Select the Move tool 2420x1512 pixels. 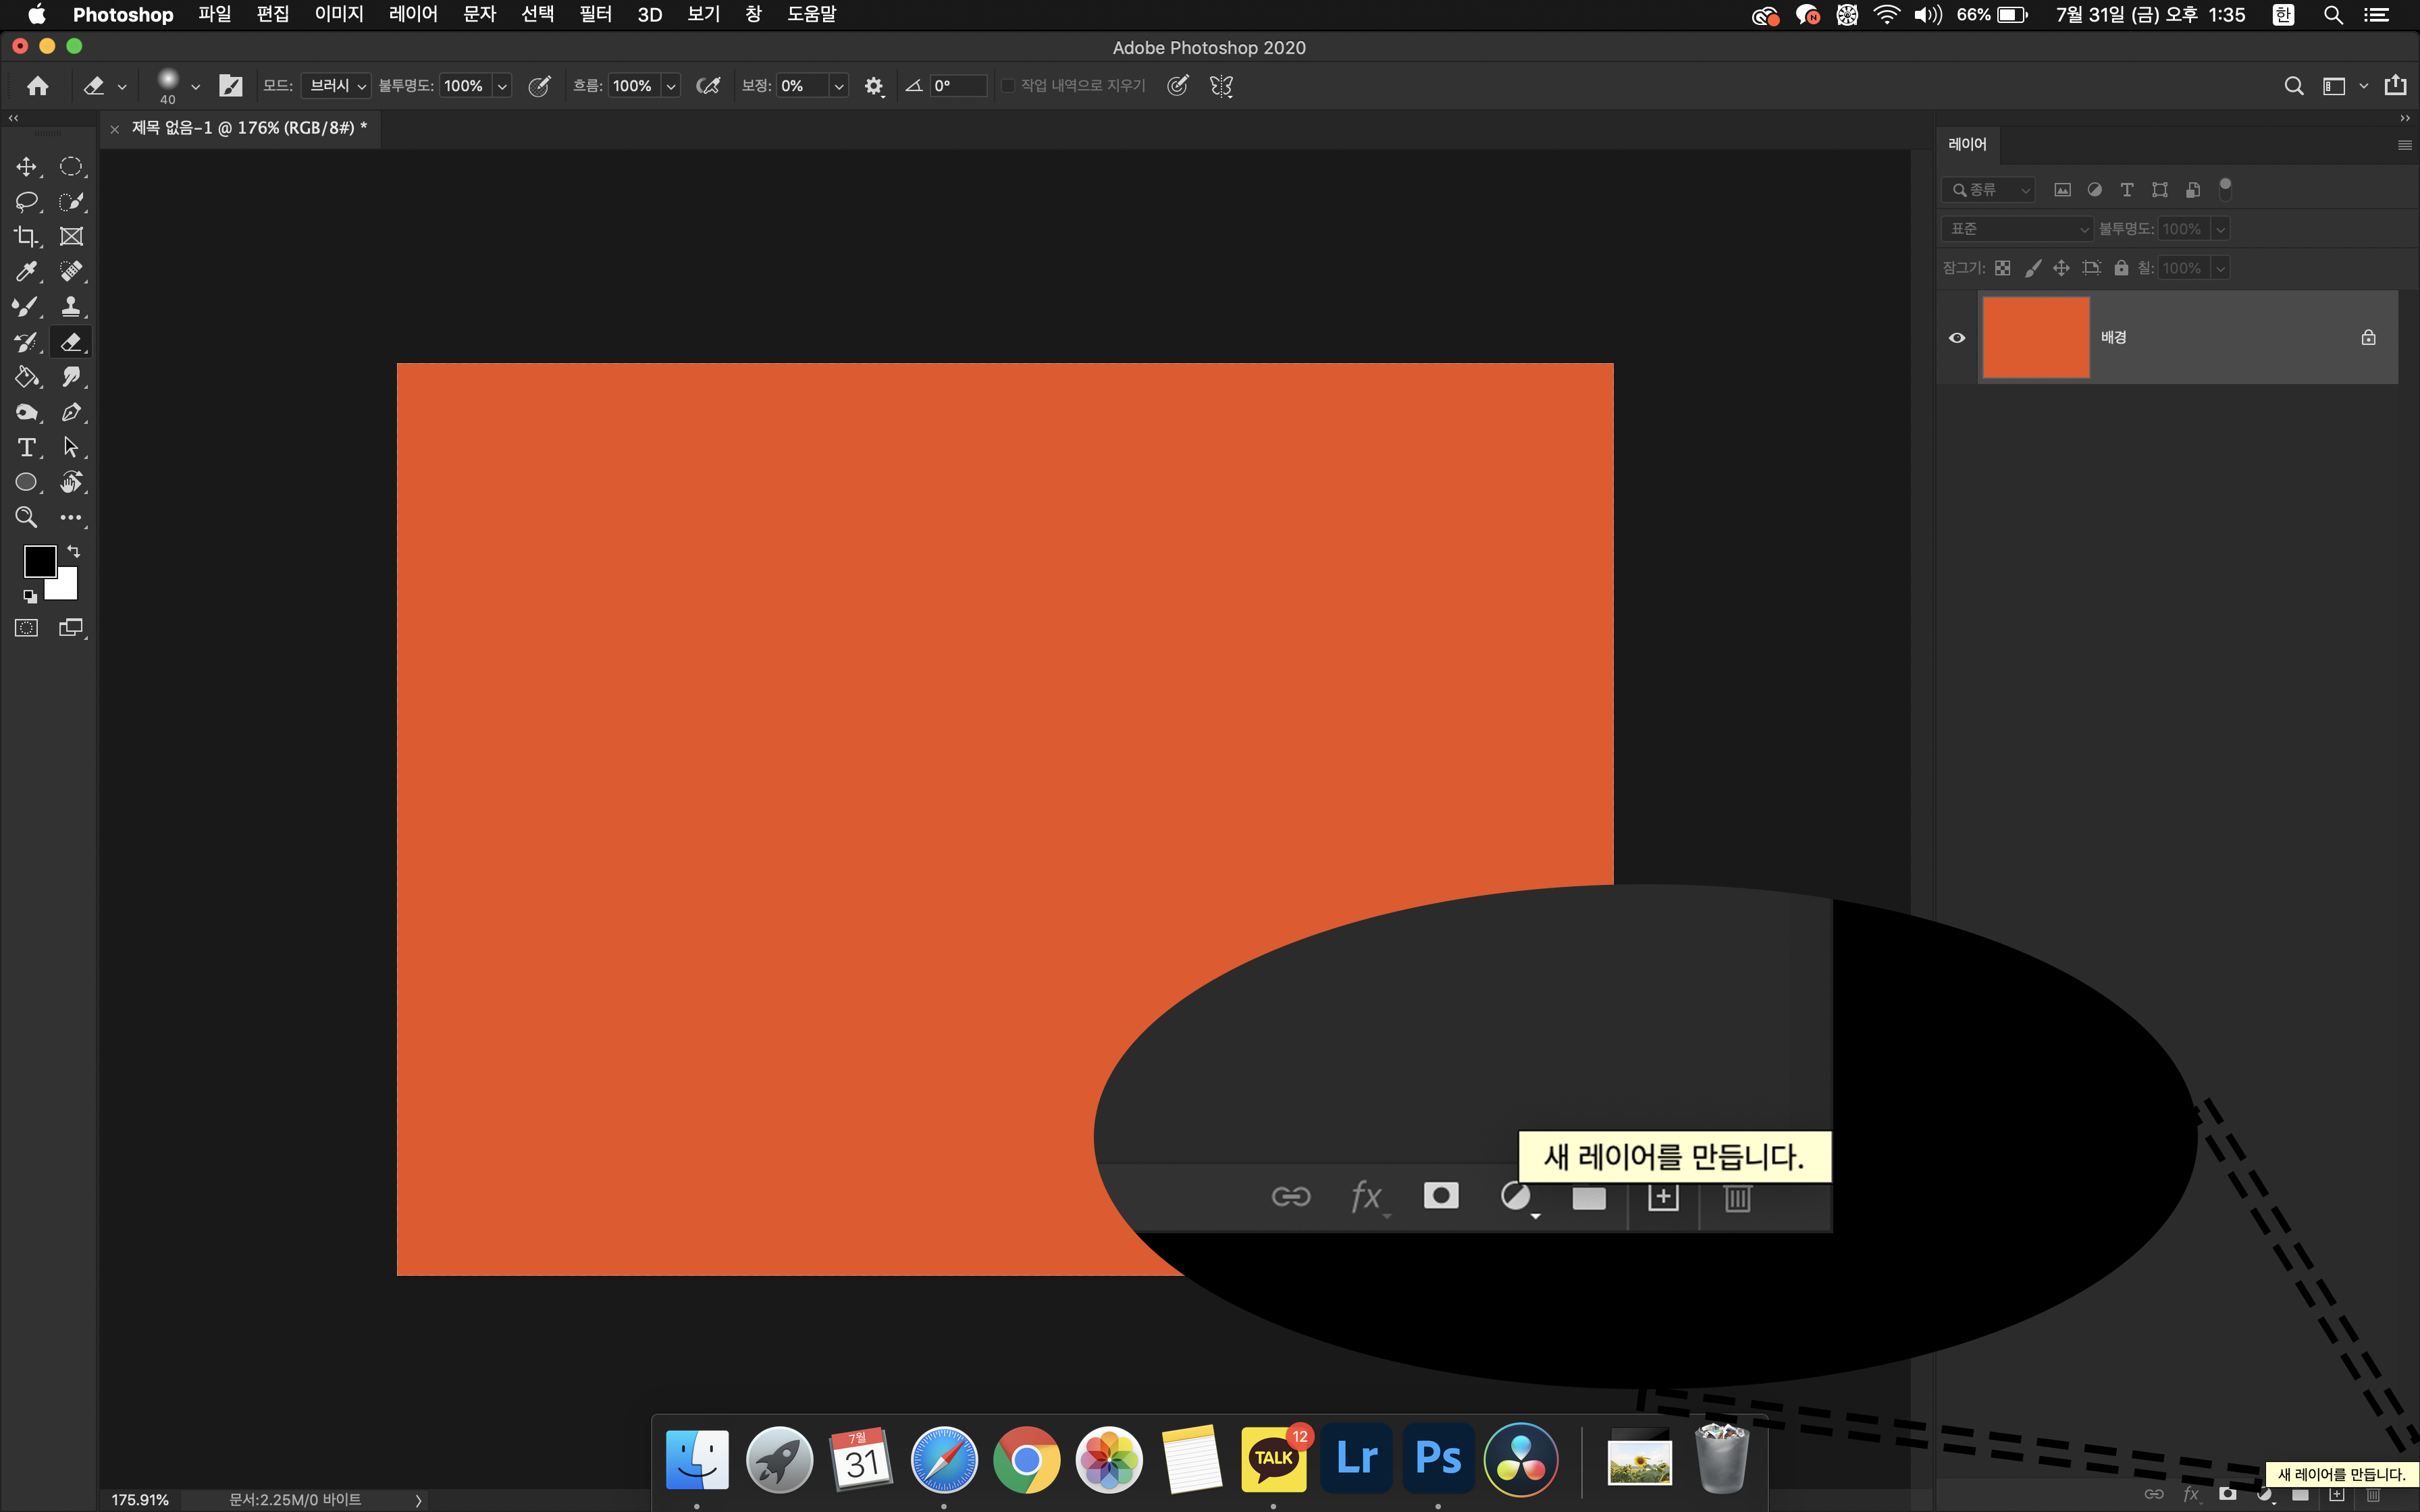tap(26, 166)
